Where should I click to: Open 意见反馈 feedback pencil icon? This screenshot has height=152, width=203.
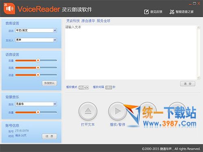[x=146, y=12]
